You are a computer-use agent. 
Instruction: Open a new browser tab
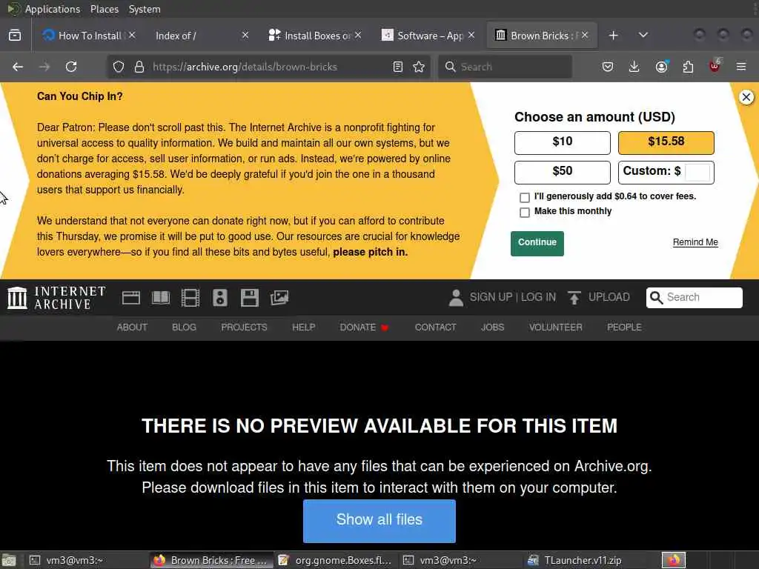(613, 36)
